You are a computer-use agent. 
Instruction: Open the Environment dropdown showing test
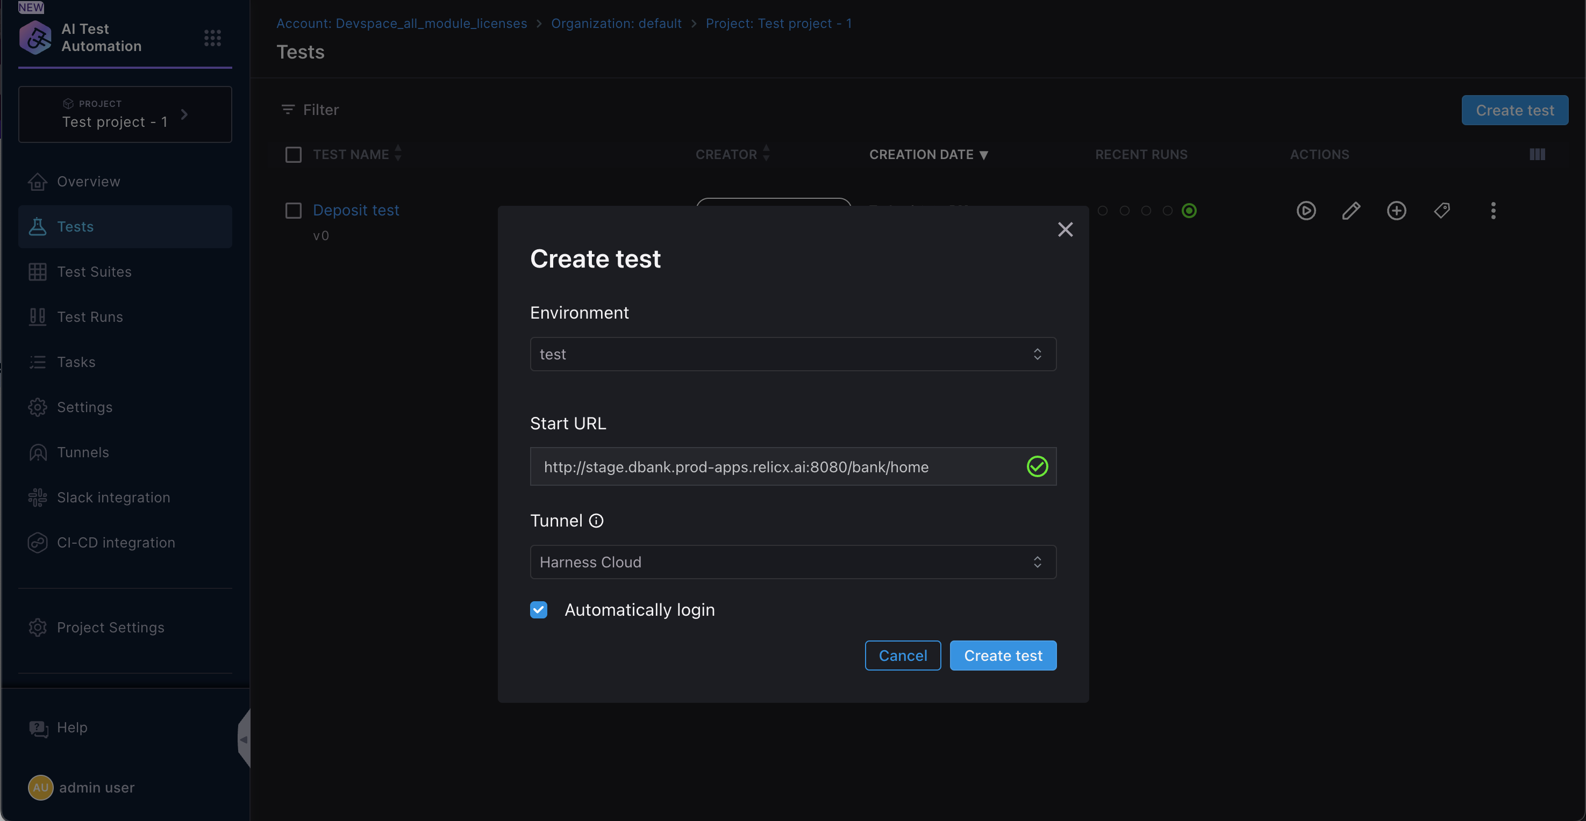pyautogui.click(x=792, y=354)
